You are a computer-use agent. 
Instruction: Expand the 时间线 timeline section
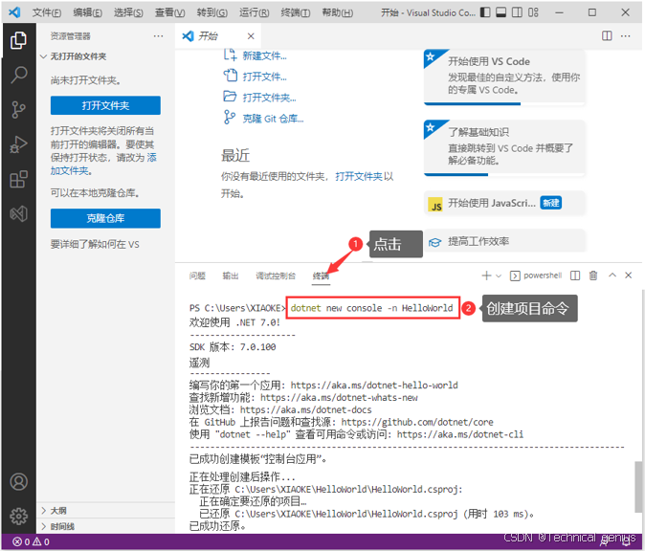coord(105,526)
